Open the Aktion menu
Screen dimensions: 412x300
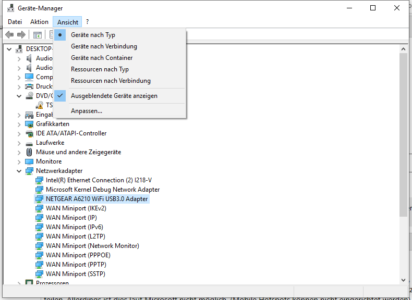[39, 22]
